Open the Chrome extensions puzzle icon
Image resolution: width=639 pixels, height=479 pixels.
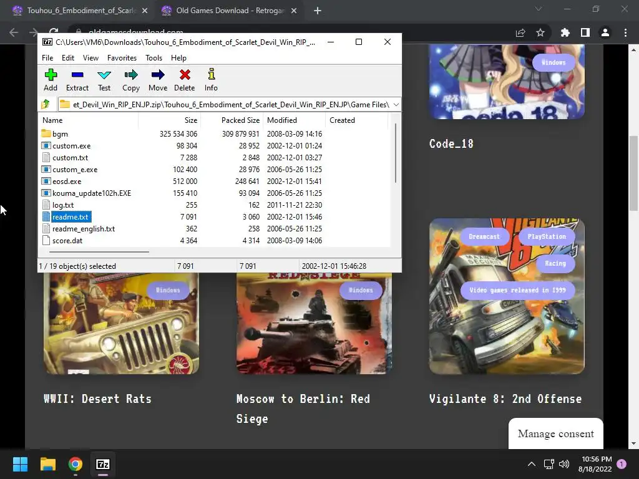[565, 32]
